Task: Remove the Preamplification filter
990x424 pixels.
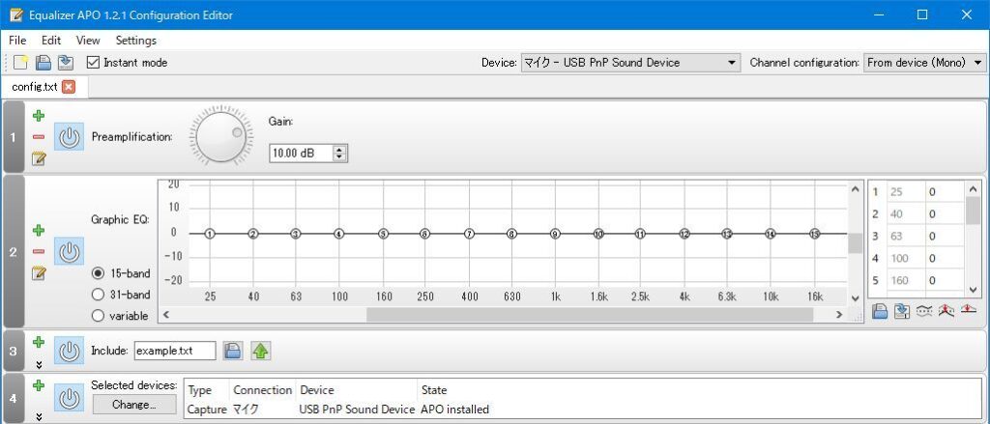Action: (x=39, y=137)
